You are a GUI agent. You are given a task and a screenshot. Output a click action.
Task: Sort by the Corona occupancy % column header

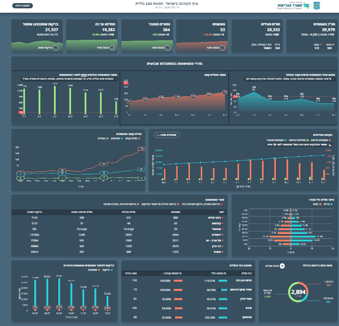pyautogui.click(x=172, y=273)
